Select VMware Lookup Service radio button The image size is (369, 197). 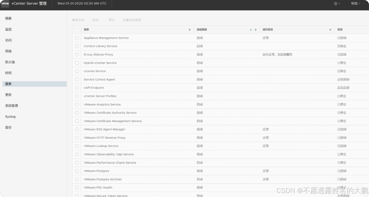[x=77, y=146]
